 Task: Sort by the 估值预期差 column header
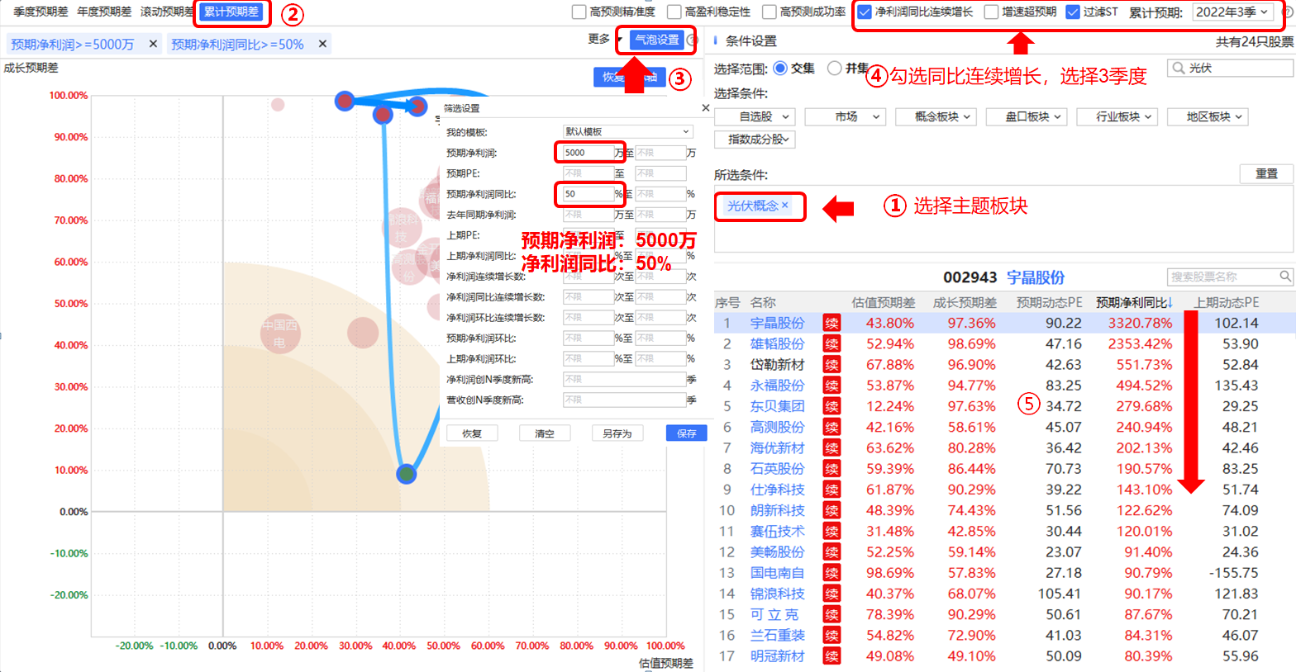coord(884,302)
